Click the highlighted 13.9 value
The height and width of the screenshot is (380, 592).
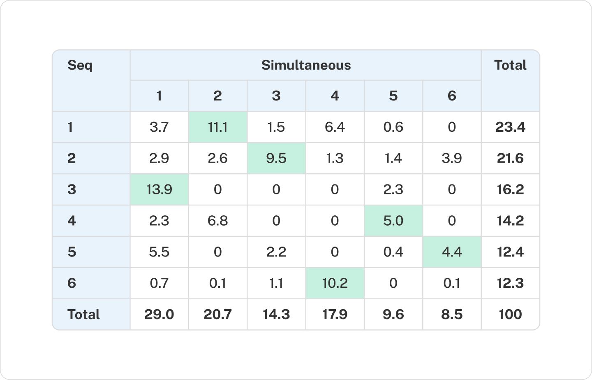coord(159,189)
